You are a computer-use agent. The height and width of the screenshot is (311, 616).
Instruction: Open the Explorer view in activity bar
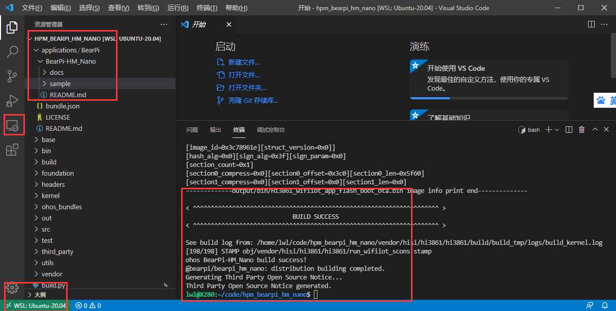pyautogui.click(x=12, y=27)
